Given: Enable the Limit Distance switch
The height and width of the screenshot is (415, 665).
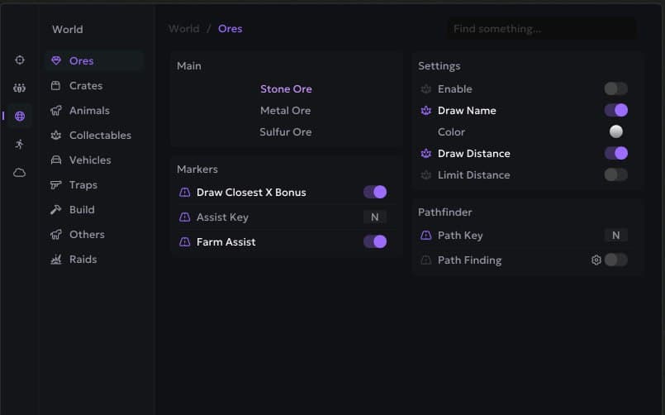Looking at the screenshot, I should tap(615, 174).
